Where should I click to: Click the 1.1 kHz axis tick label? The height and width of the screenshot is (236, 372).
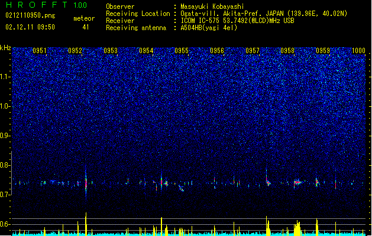tap(5, 77)
